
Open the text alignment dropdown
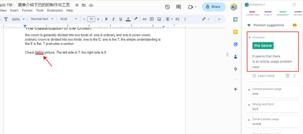[169, 19]
